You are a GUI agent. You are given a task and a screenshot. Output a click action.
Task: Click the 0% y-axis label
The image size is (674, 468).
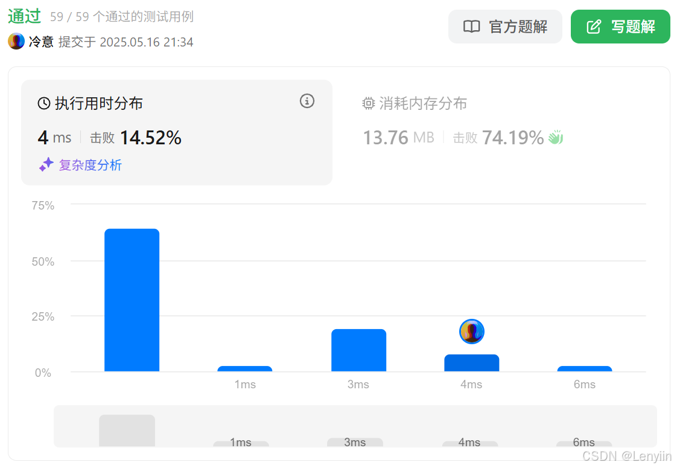click(x=43, y=373)
